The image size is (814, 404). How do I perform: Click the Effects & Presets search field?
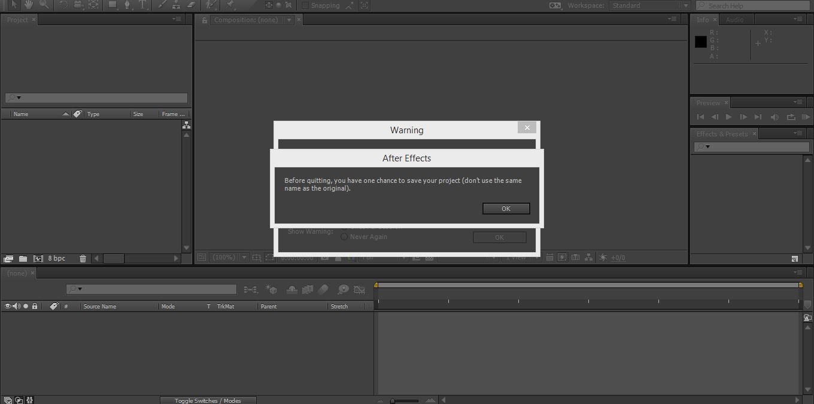752,146
